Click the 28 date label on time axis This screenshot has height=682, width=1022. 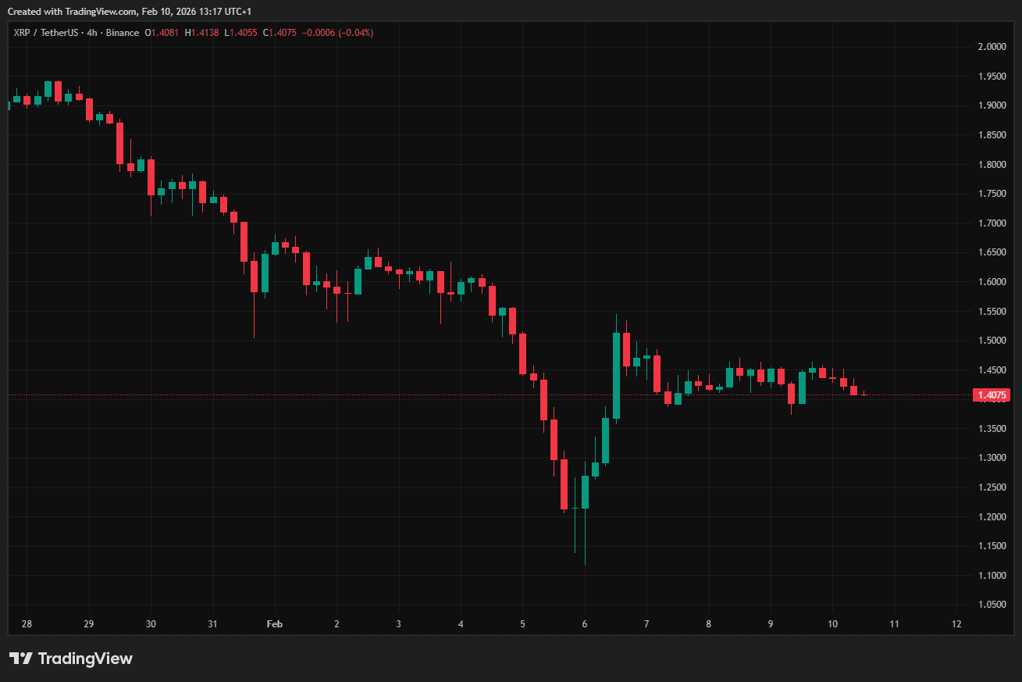(x=27, y=624)
